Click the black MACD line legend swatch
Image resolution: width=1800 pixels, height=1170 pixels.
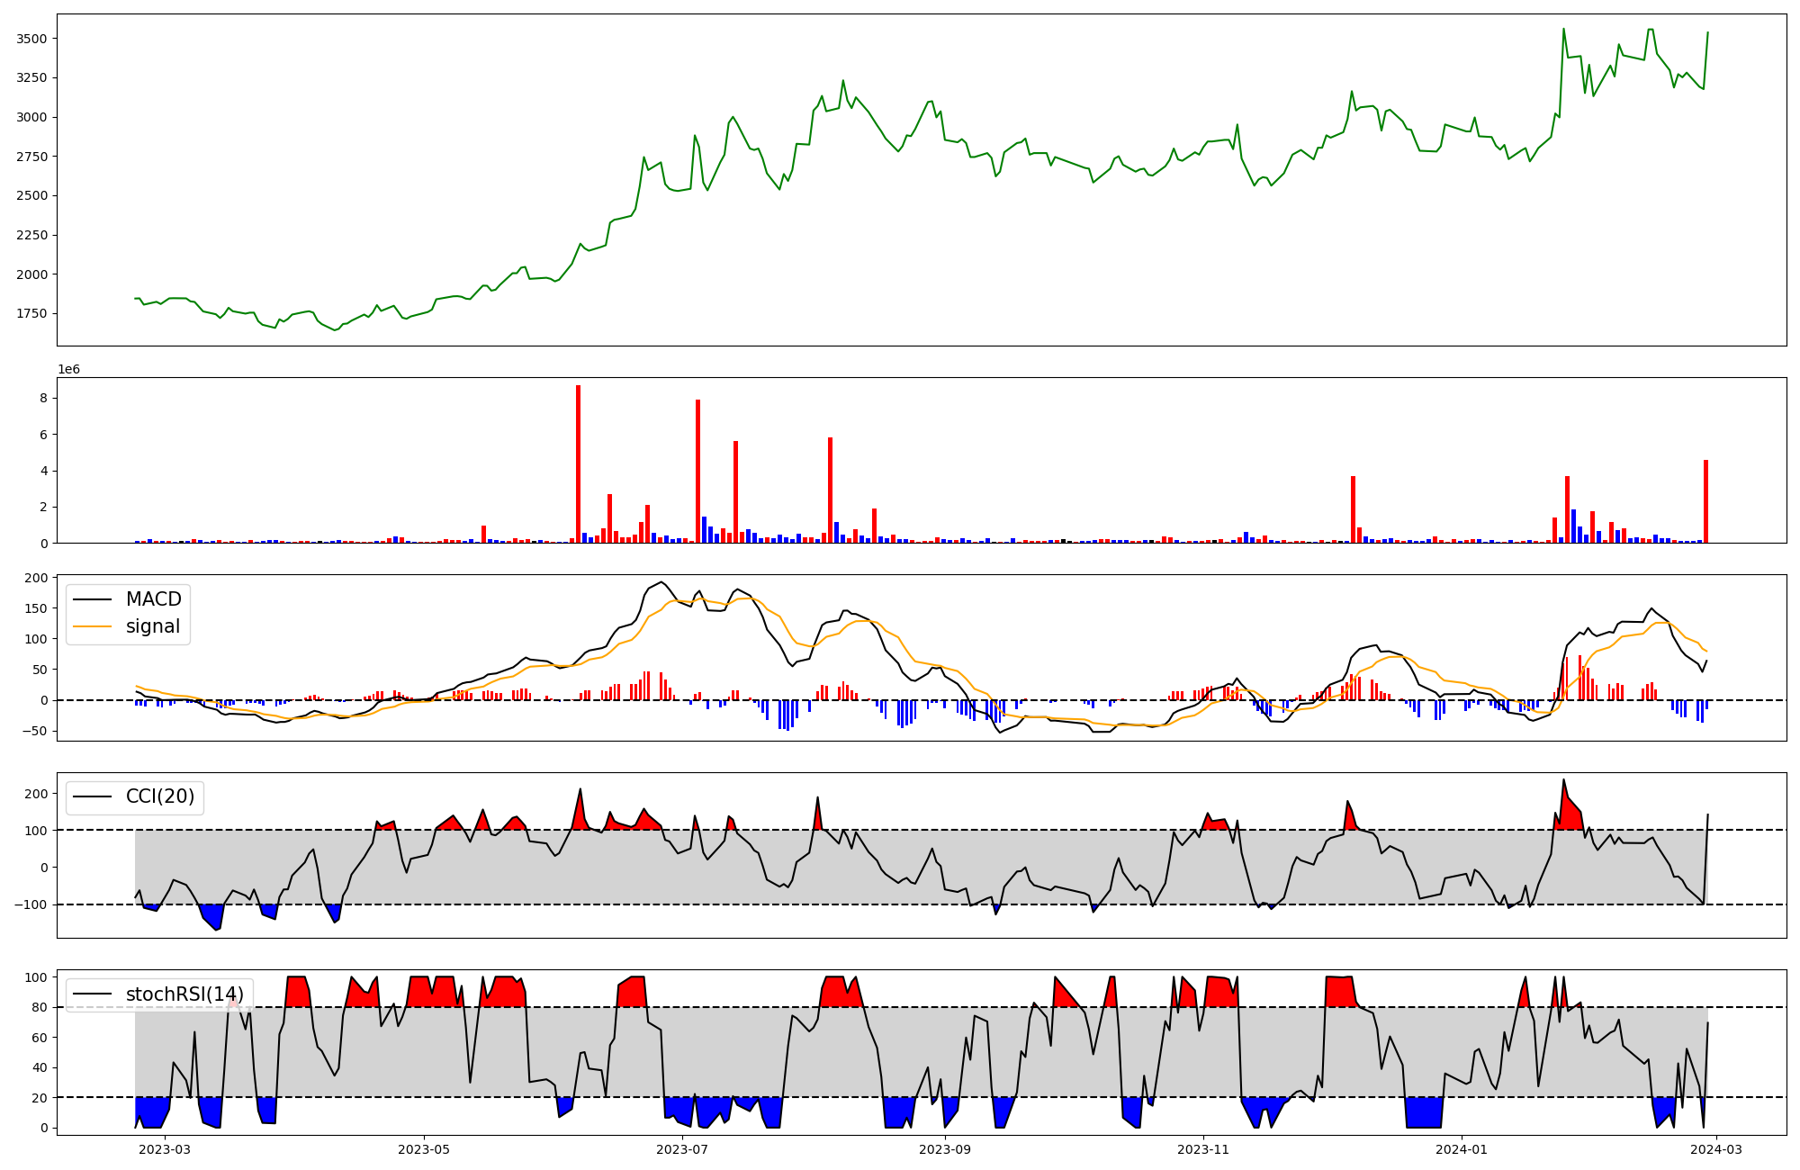tap(92, 599)
